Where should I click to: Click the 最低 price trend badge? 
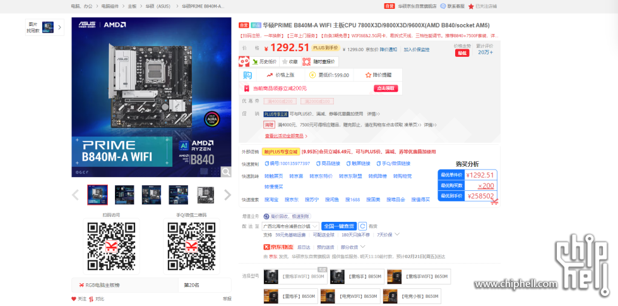462,53
